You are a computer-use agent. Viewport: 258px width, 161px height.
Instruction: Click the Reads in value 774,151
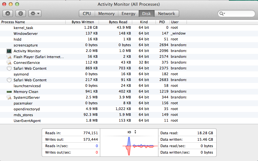(91, 133)
